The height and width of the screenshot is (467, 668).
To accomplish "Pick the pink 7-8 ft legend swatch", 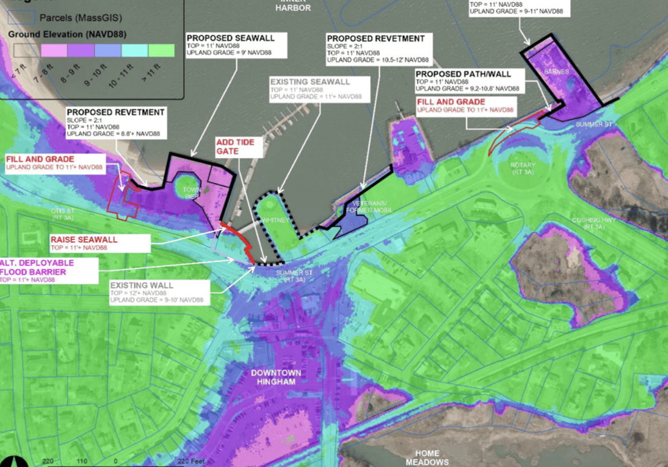I will tap(53, 51).
